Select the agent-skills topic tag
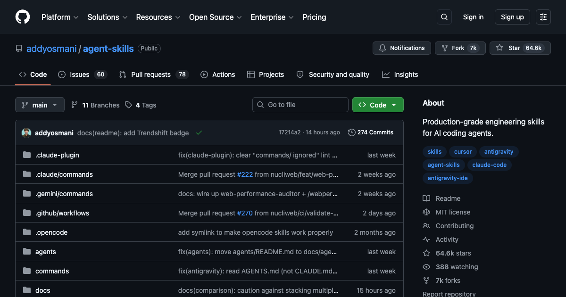The width and height of the screenshot is (566, 297). 444,165
